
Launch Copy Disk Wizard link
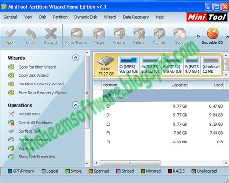click(33, 75)
